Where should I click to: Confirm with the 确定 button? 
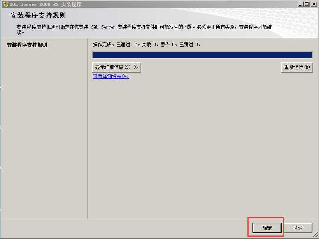[x=267, y=228]
